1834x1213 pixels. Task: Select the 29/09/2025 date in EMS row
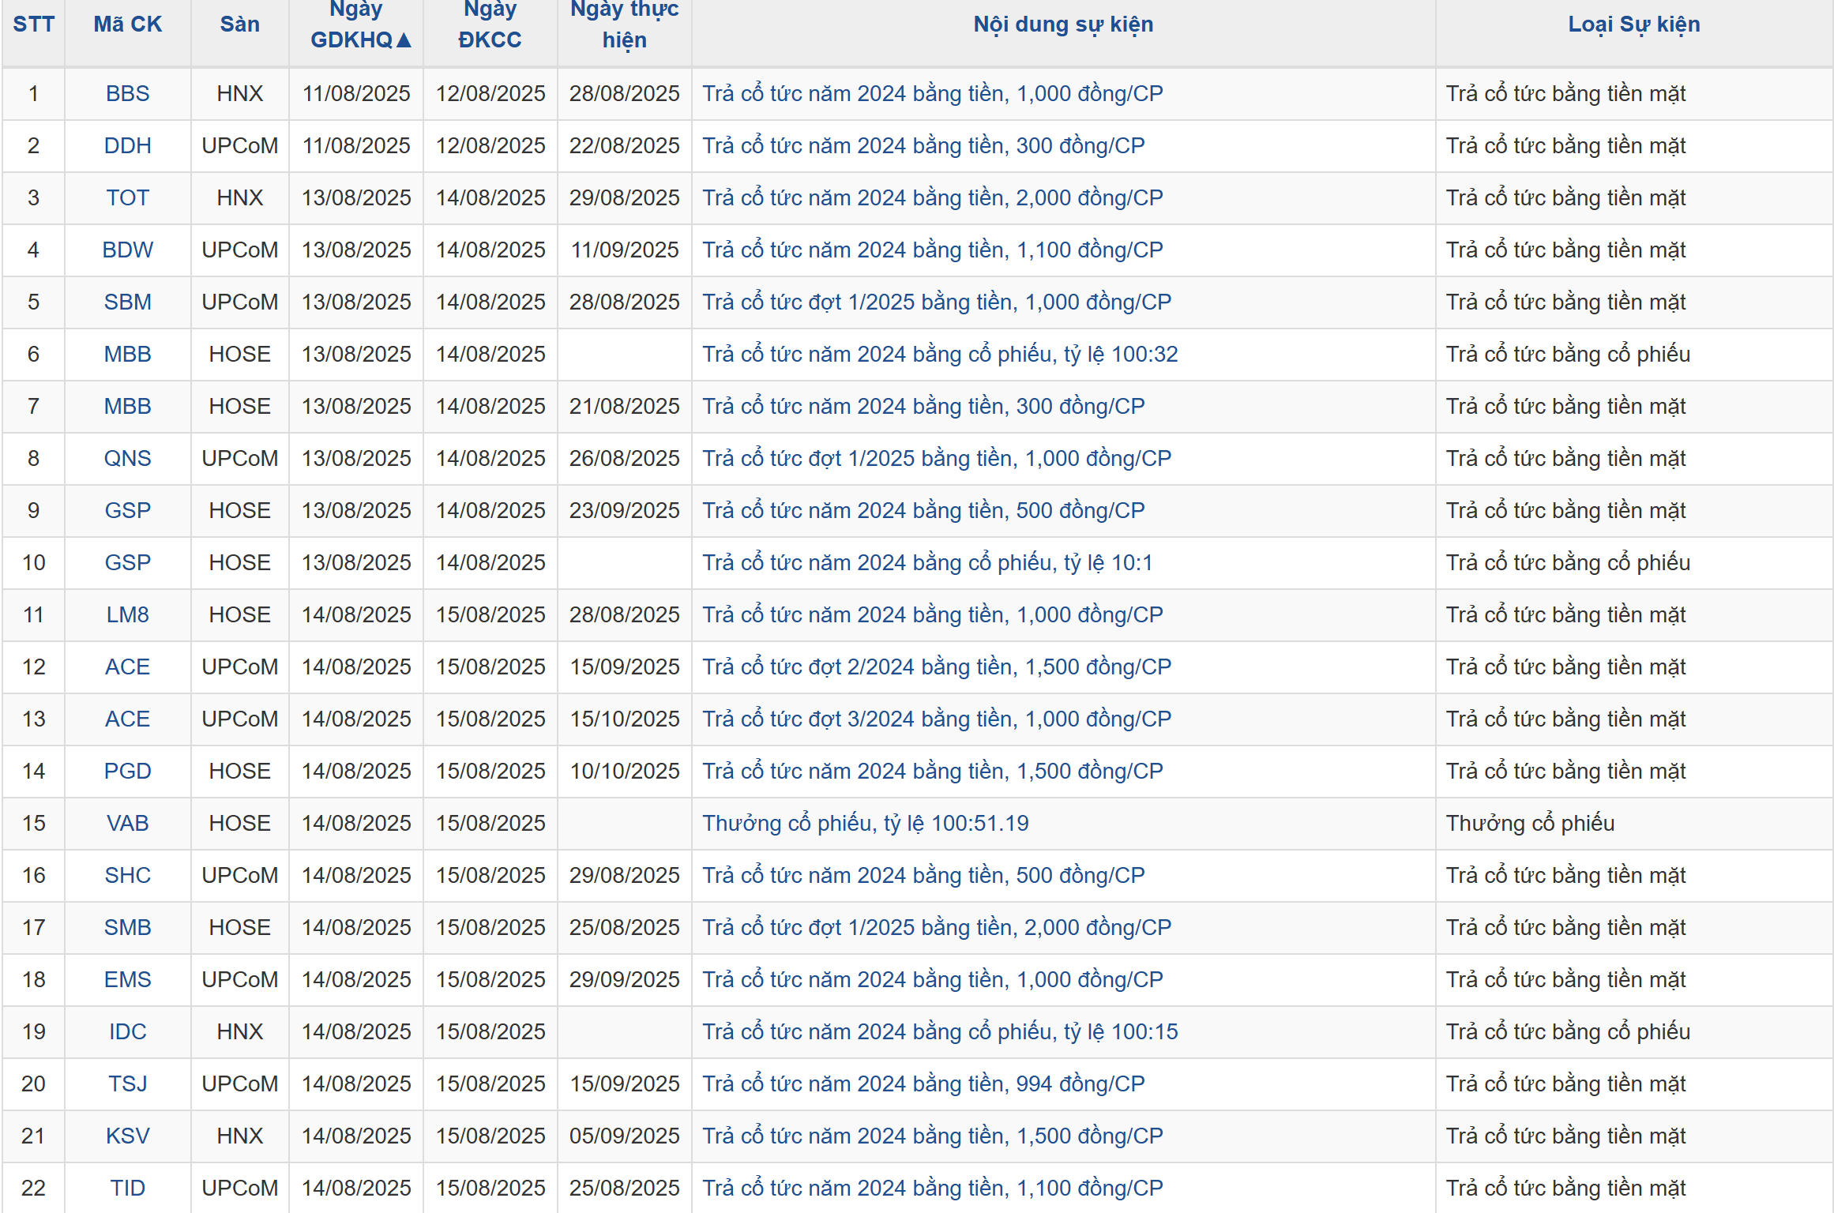click(x=624, y=980)
